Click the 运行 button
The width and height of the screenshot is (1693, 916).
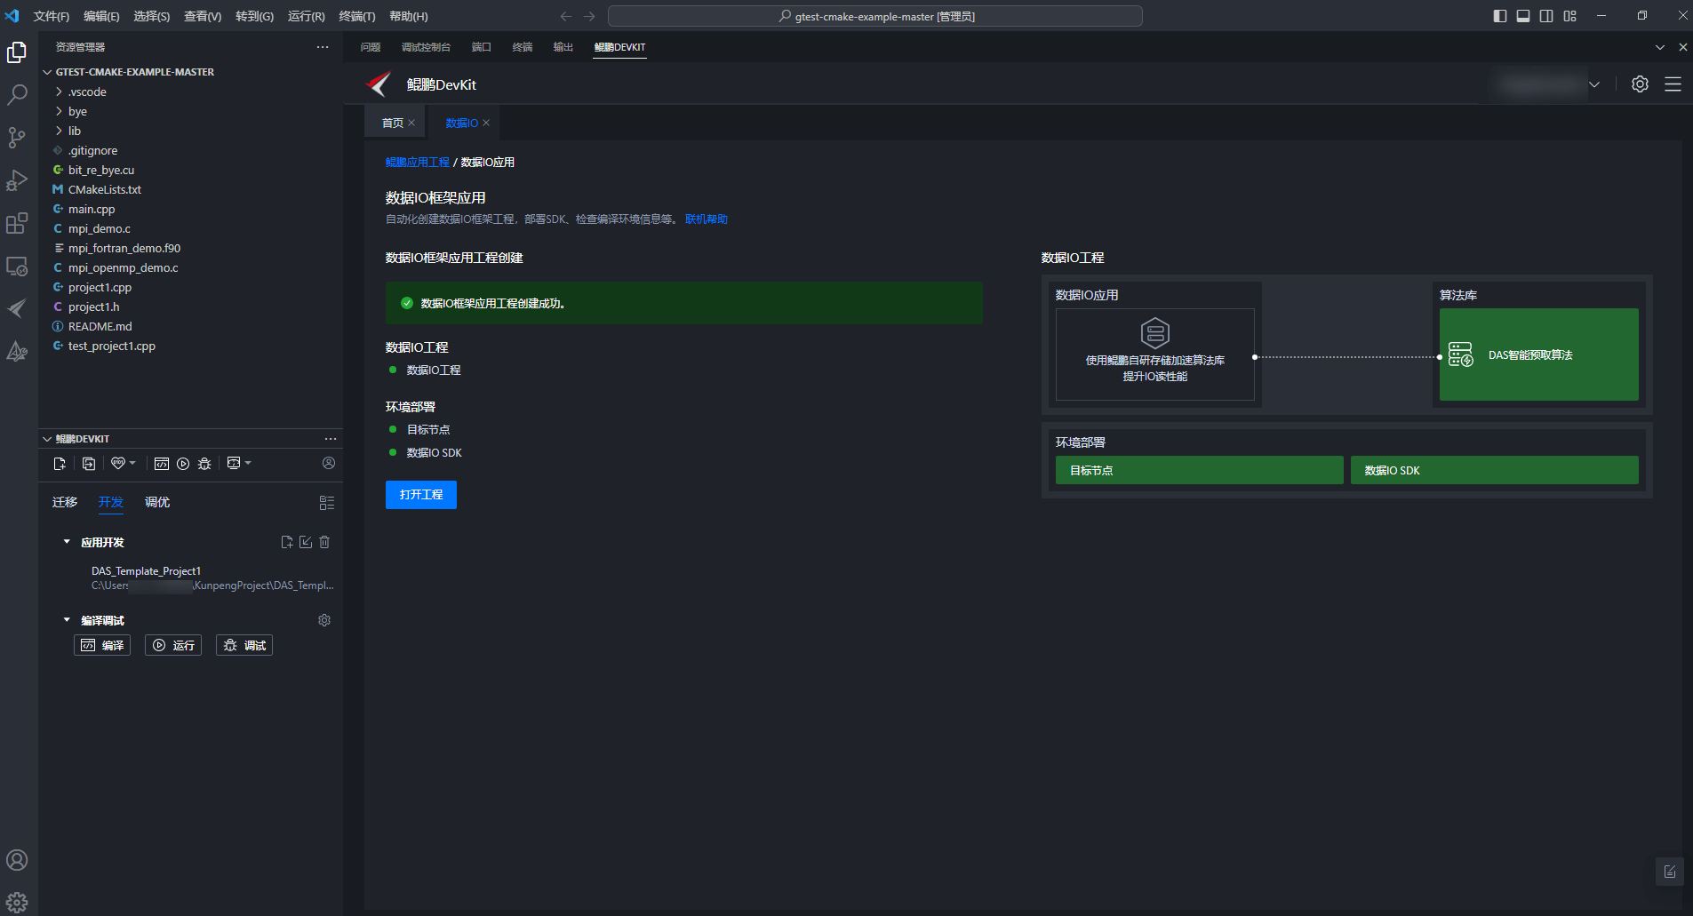point(173,645)
